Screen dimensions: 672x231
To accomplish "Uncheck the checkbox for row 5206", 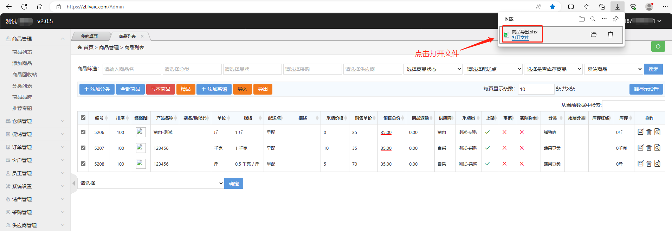I will [83, 132].
